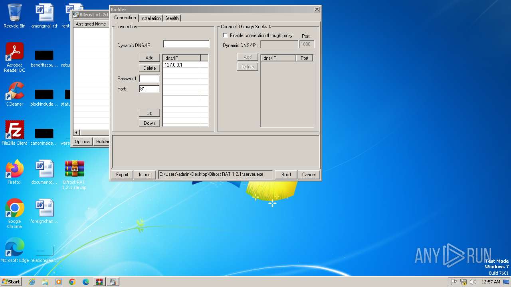Click dns/IP column header in proxy list

pyautogui.click(x=279, y=58)
